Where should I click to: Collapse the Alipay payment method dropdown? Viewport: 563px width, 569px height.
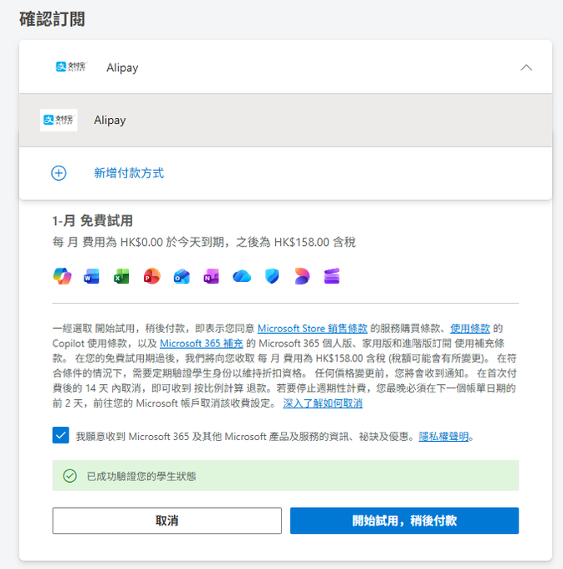(525, 68)
